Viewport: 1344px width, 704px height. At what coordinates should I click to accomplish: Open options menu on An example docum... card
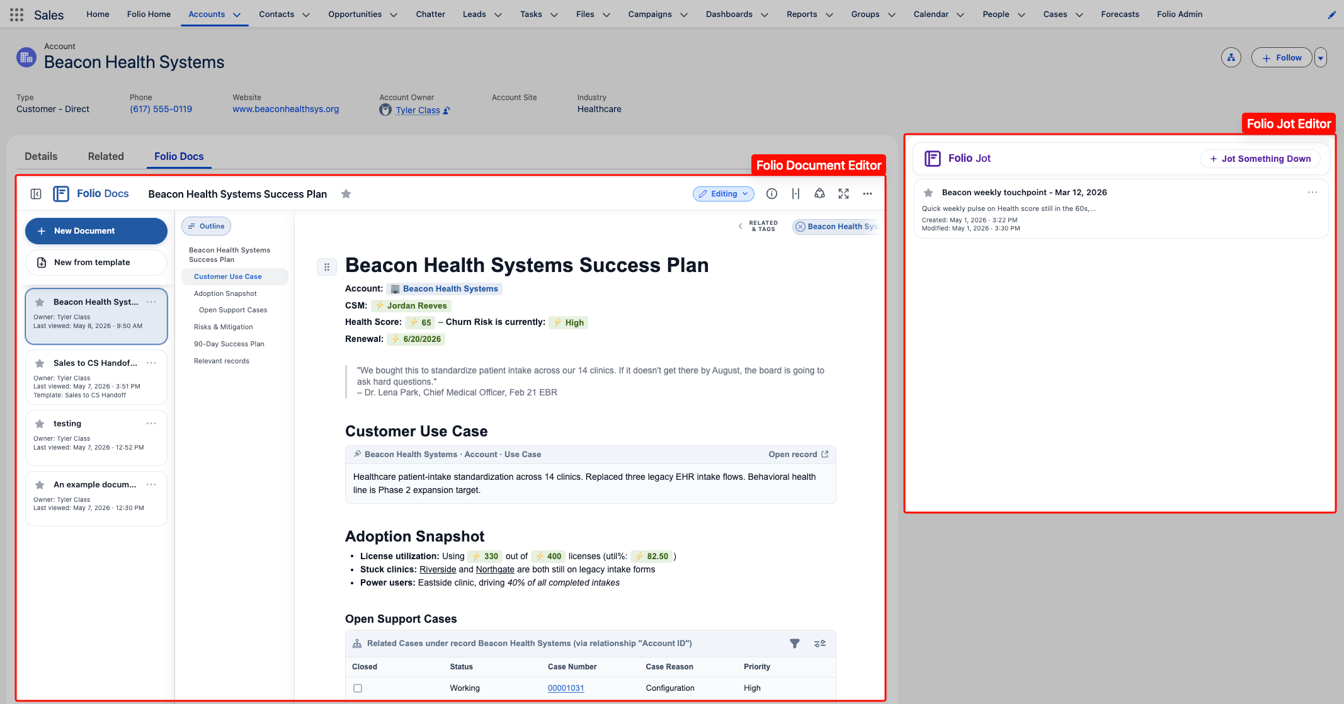(x=151, y=485)
